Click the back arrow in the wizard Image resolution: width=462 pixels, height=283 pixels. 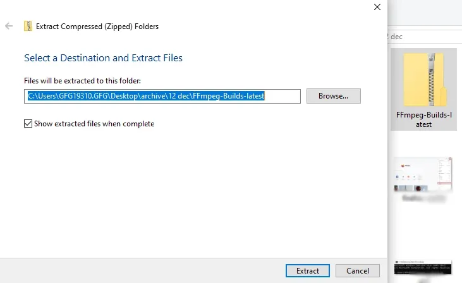tap(9, 26)
